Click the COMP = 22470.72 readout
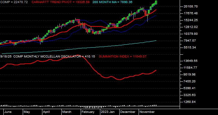The image size is (218, 115). click(14, 2)
